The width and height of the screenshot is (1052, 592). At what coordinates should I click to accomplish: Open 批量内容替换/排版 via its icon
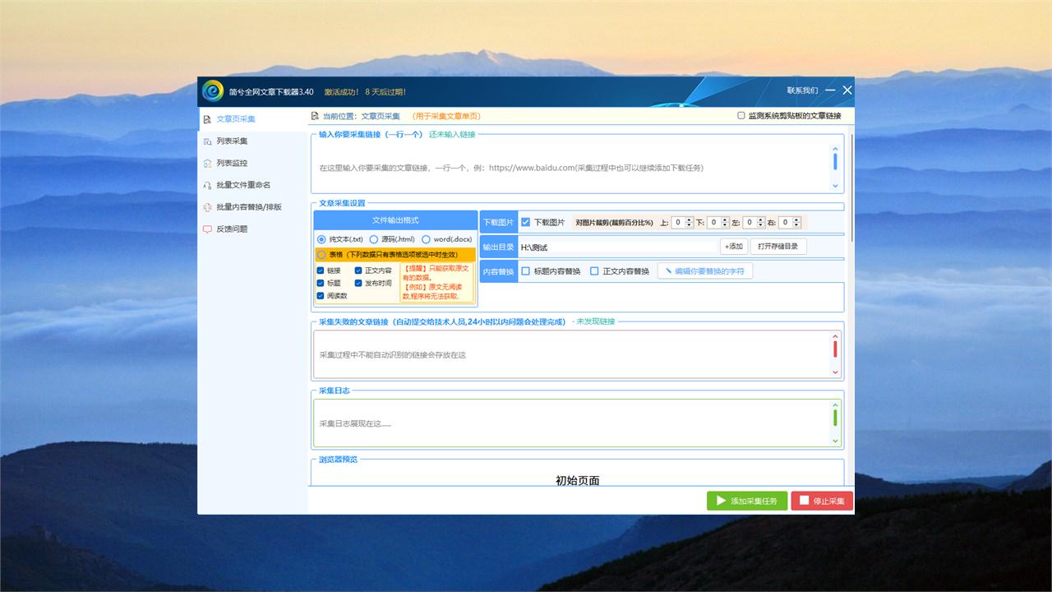pyautogui.click(x=207, y=207)
